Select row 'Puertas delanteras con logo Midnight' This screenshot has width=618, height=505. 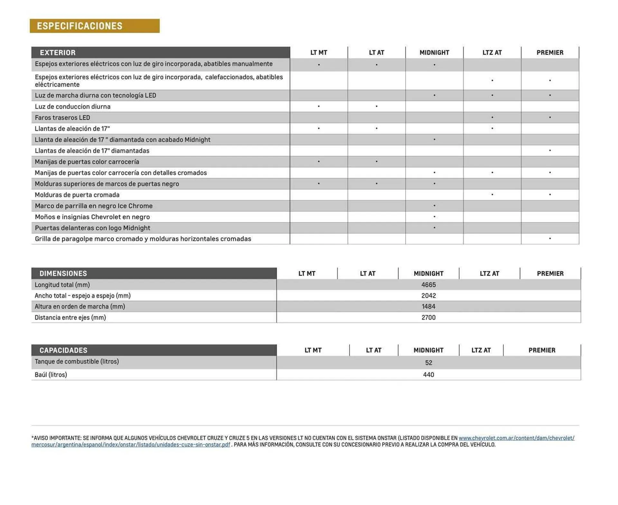point(305,228)
